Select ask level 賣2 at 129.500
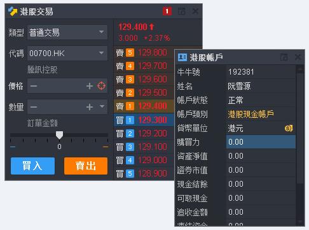The image size is (309, 230). point(144,93)
